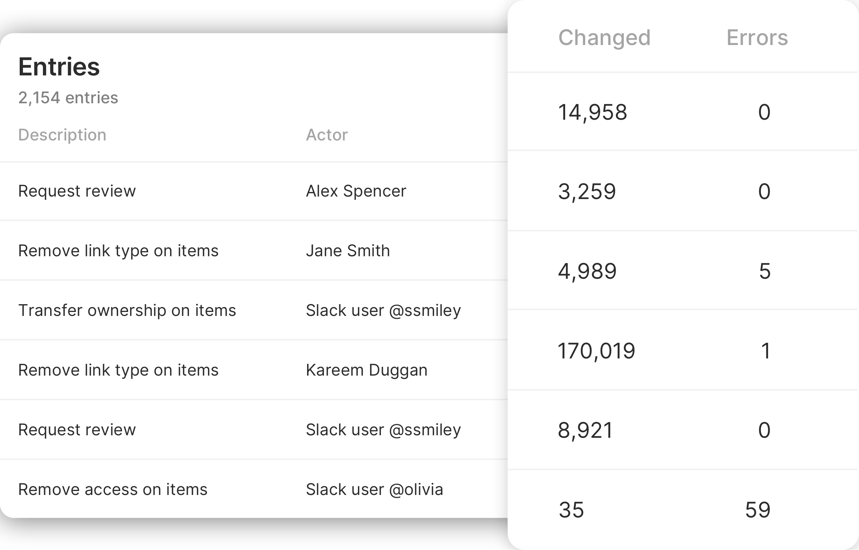Click the 2,154 entries count text
859x550 pixels.
pos(68,98)
